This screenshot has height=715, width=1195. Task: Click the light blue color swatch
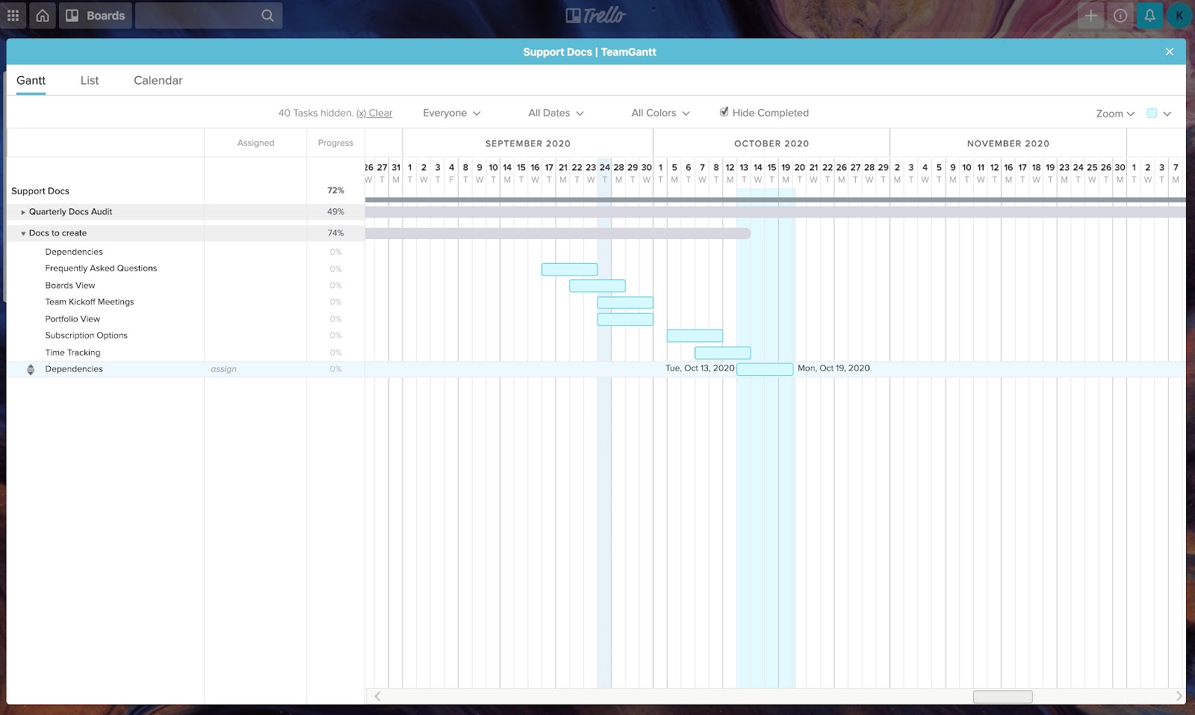[1152, 114]
